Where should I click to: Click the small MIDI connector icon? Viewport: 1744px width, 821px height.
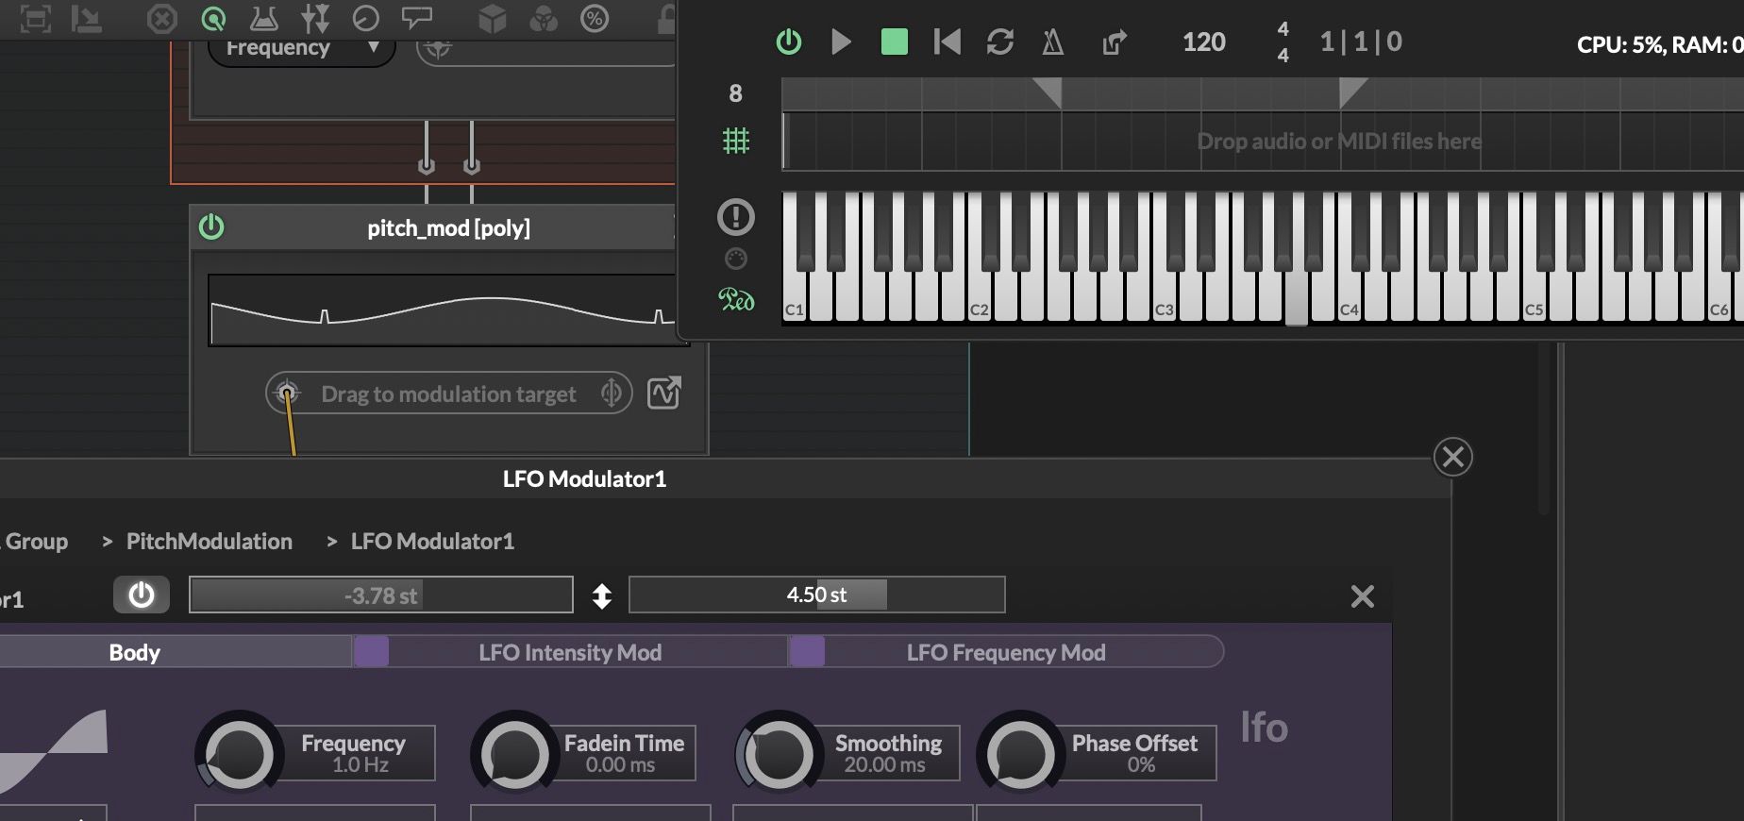(736, 259)
